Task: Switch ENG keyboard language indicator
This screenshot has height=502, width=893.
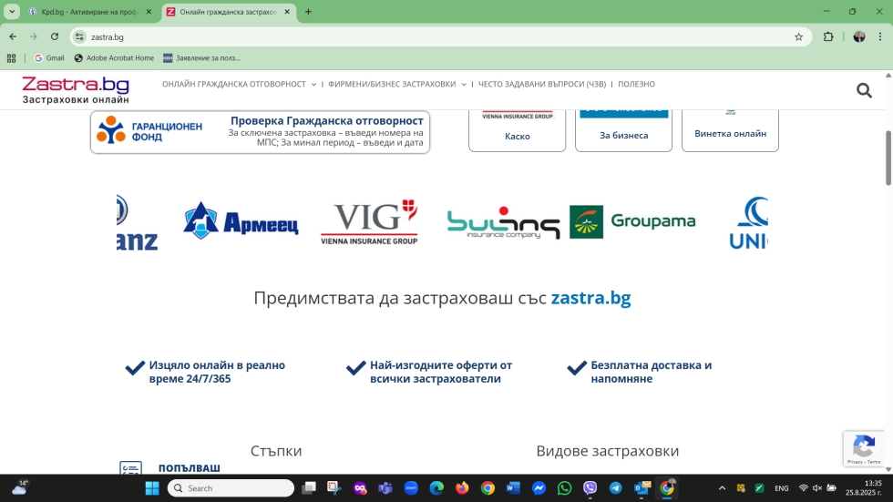Action: pos(782,488)
